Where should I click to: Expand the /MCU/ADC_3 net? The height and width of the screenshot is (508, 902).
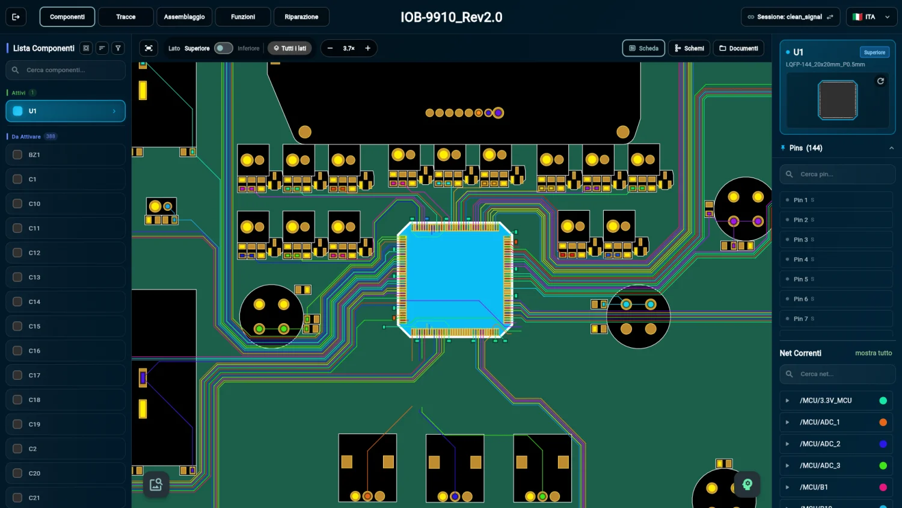coord(787,466)
